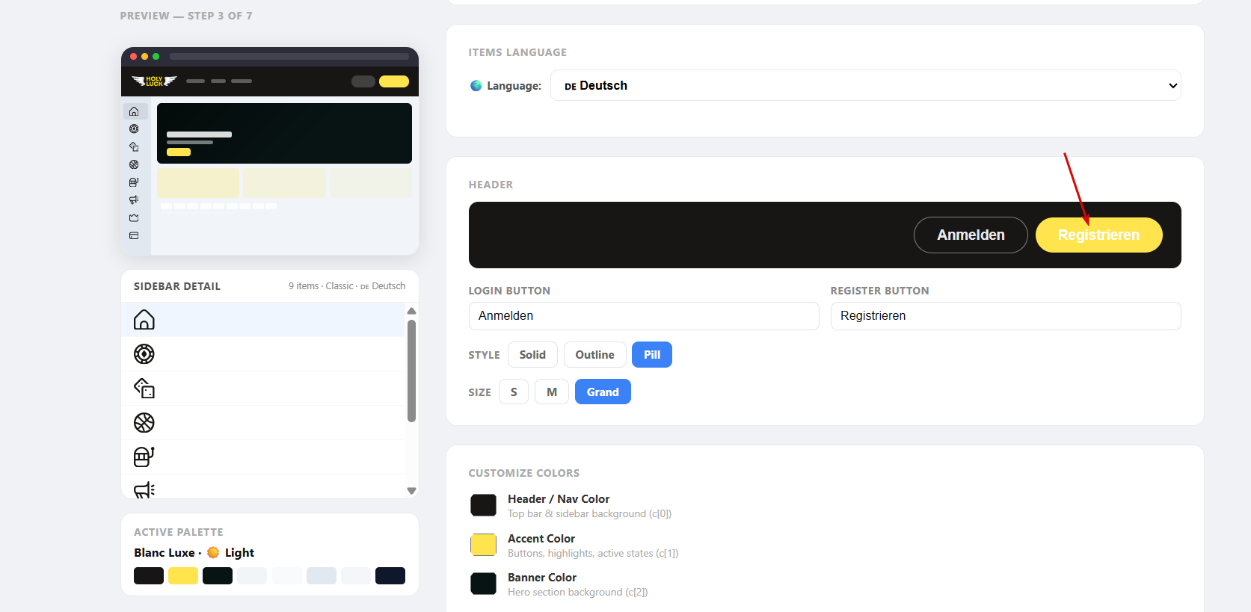
Task: Click Sidebar Detail scroll down arrow
Action: [x=411, y=491]
